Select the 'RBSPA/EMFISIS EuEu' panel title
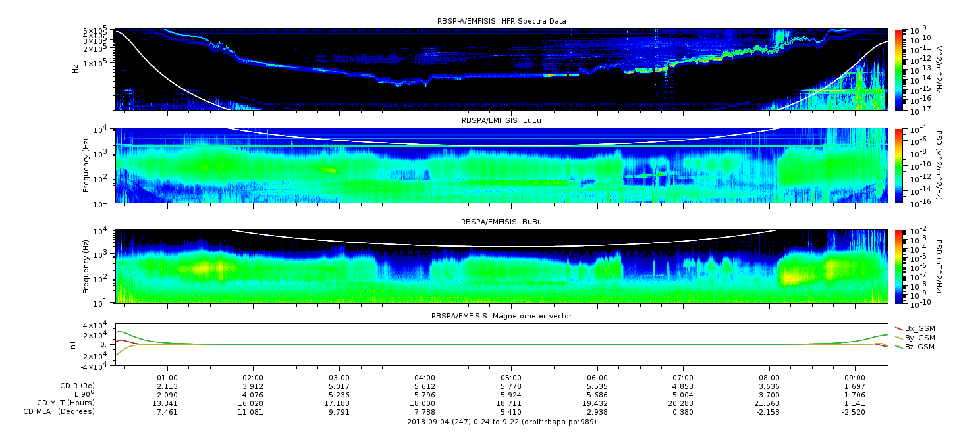 click(501, 120)
